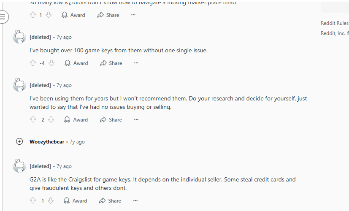Upvote the Craigslist for game keys comment
This screenshot has width=349, height=211.
(33, 201)
